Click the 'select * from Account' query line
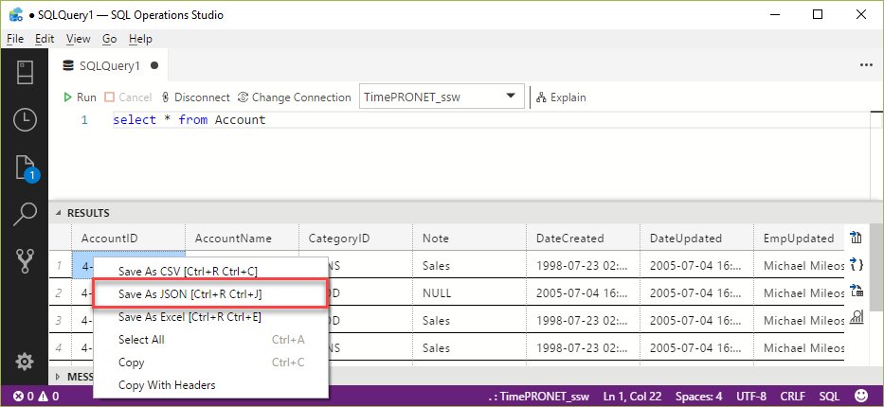 [189, 120]
